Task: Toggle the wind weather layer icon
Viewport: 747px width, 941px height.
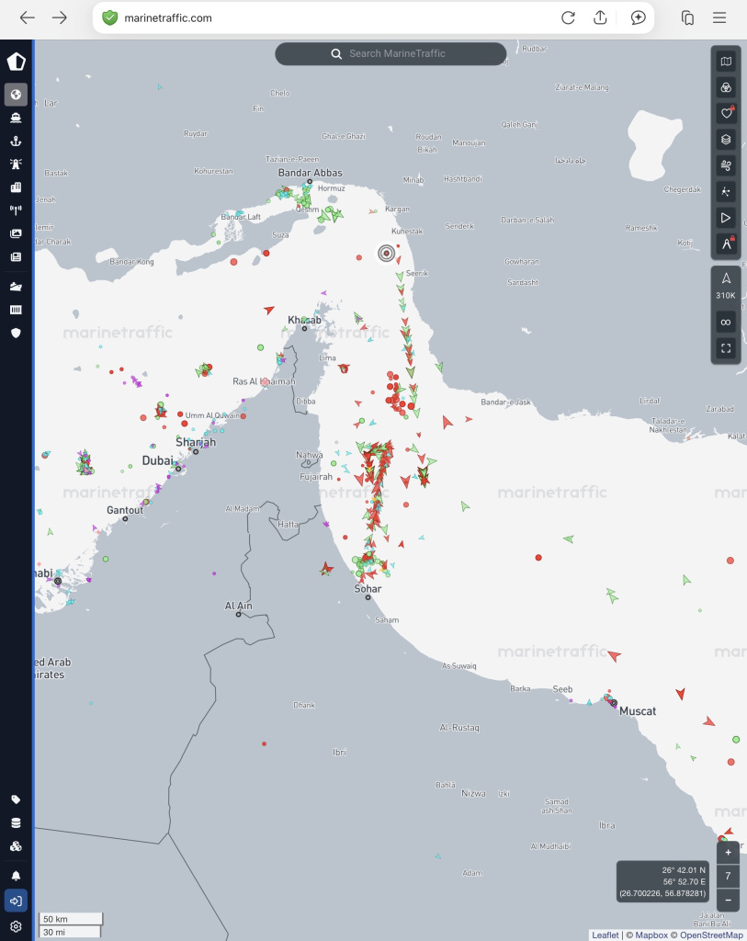Action: [x=726, y=165]
